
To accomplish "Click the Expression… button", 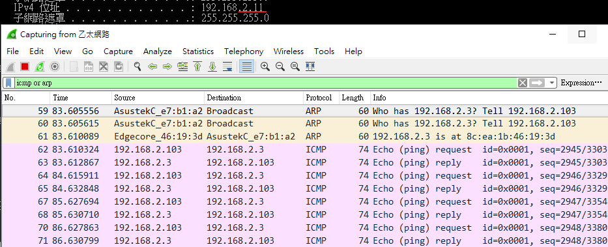I will click(x=581, y=83).
